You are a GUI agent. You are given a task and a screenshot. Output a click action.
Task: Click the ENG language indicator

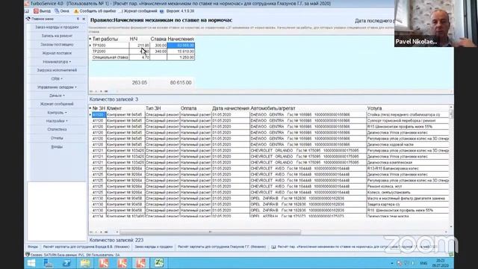(x=423, y=263)
